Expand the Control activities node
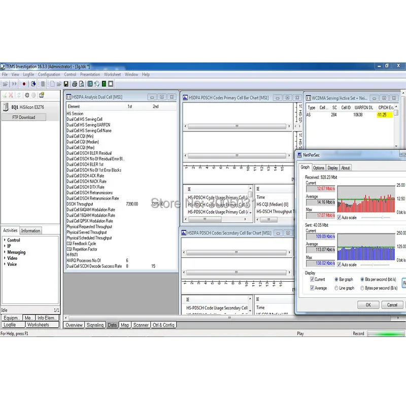406x406 pixels. pos(5,240)
